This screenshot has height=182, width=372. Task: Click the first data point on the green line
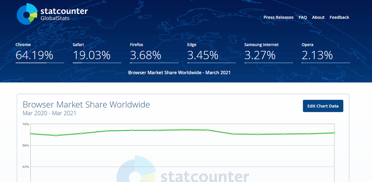click(x=31, y=134)
